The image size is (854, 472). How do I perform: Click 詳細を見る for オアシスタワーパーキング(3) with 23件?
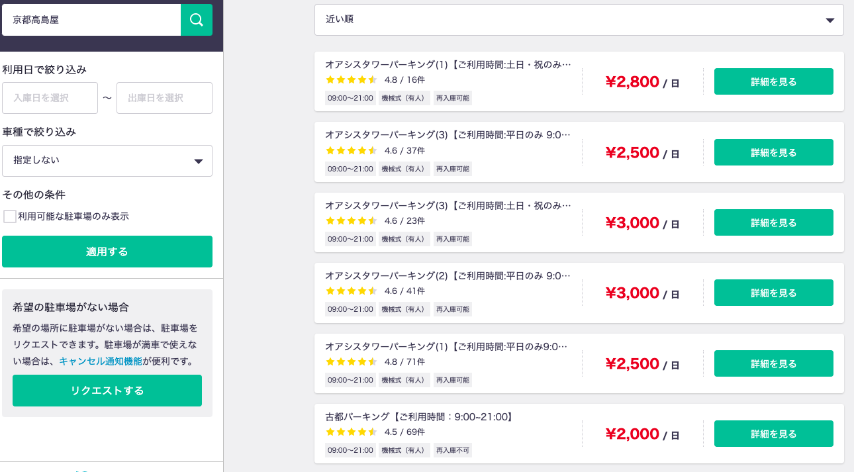(x=773, y=222)
